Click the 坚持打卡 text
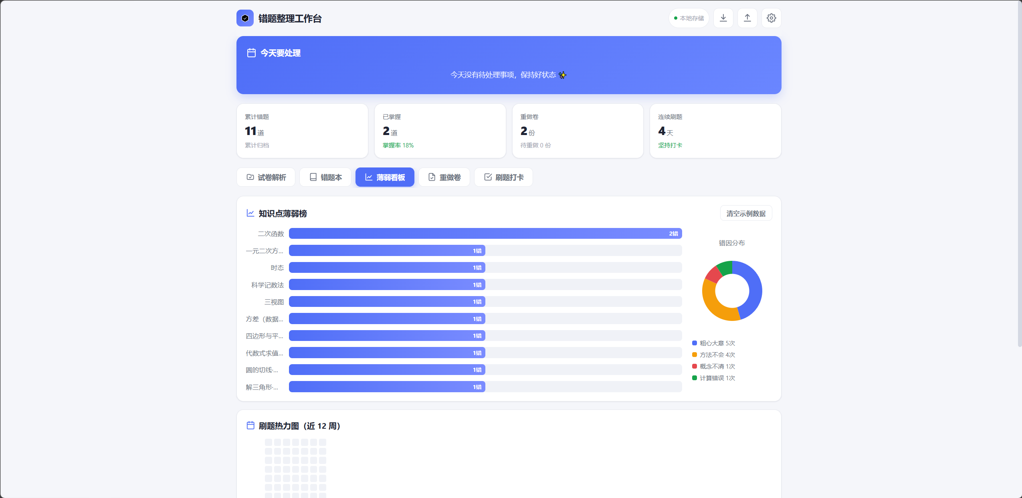 point(670,145)
